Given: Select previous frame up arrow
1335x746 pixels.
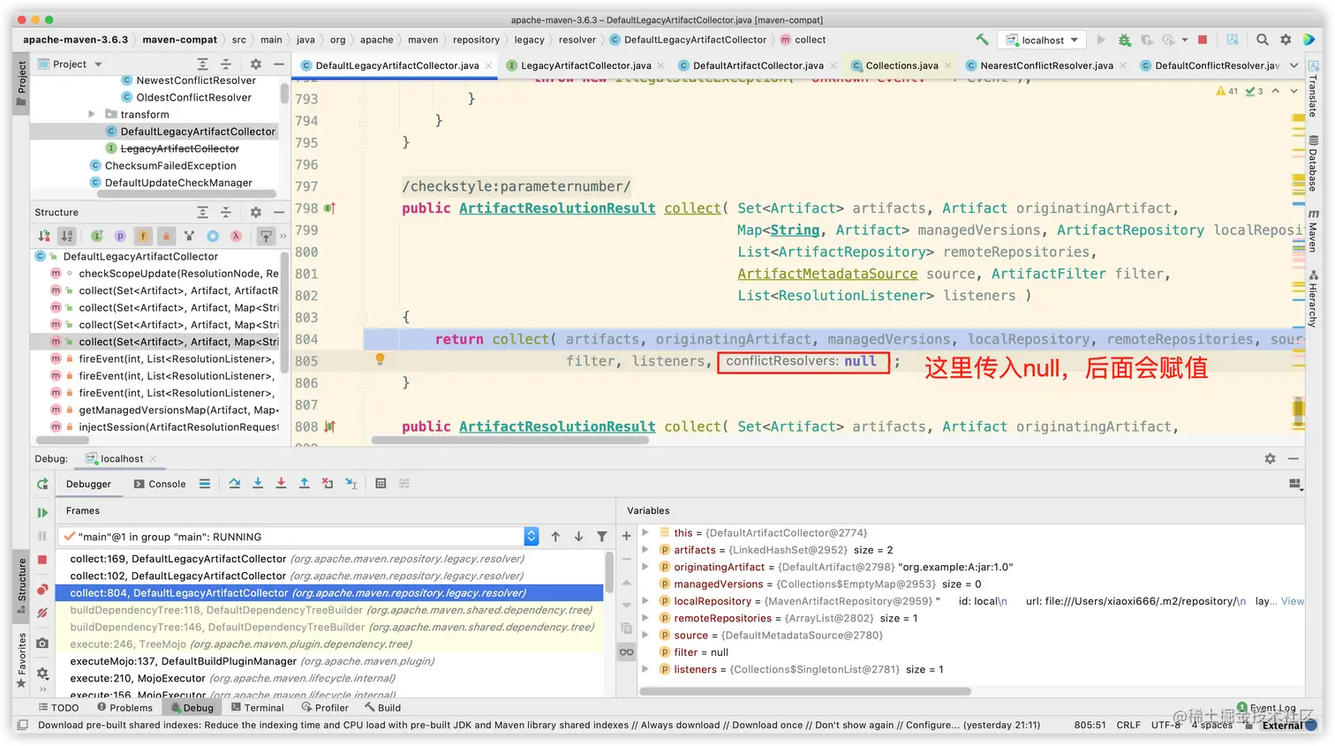Looking at the screenshot, I should click(x=555, y=537).
